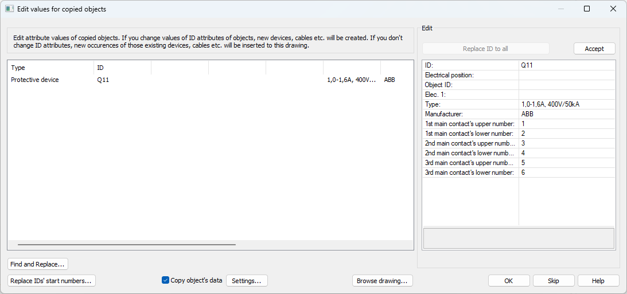Toggle the Copy object's data checkbox

click(166, 280)
